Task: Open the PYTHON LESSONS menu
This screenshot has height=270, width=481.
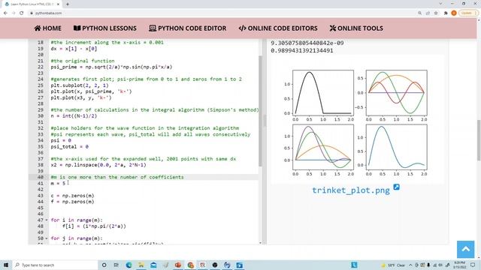Action: click(105, 28)
